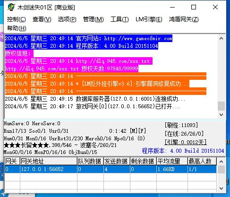Viewport: 230px width, 197px height.
Task: Click the 队列数据 column header
Action: 90,161
